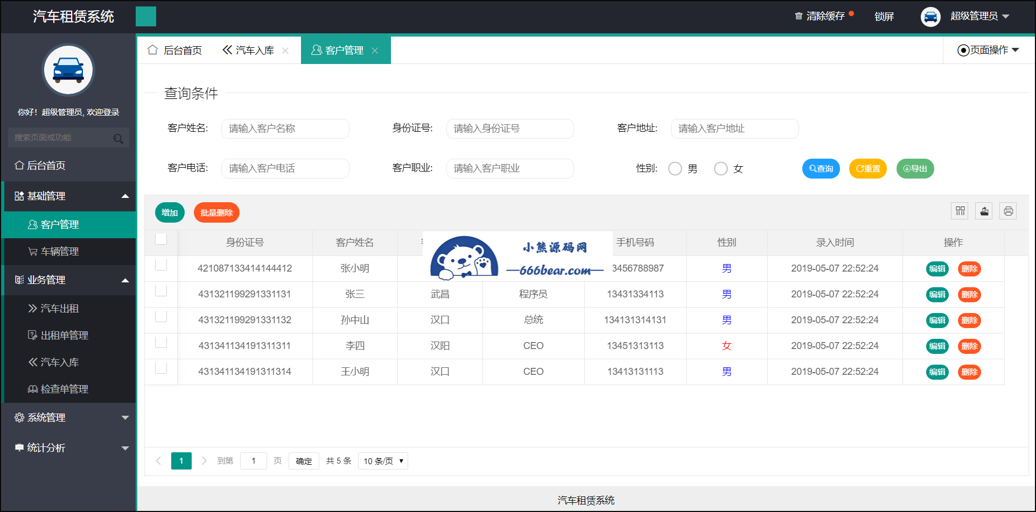Switch to the 后台首页 tab
This screenshot has height=512, width=1036.
[175, 50]
